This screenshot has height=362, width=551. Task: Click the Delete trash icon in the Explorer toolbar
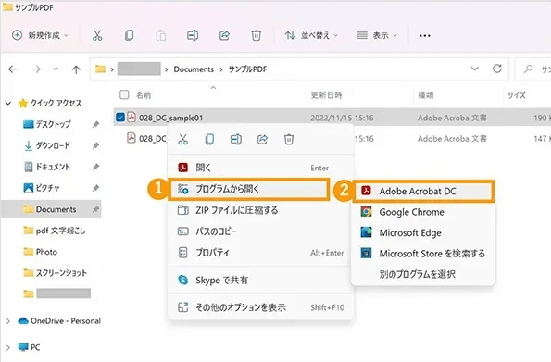pos(257,35)
